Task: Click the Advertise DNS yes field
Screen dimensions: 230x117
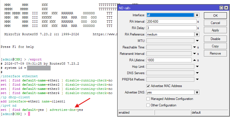Action: (170, 92)
